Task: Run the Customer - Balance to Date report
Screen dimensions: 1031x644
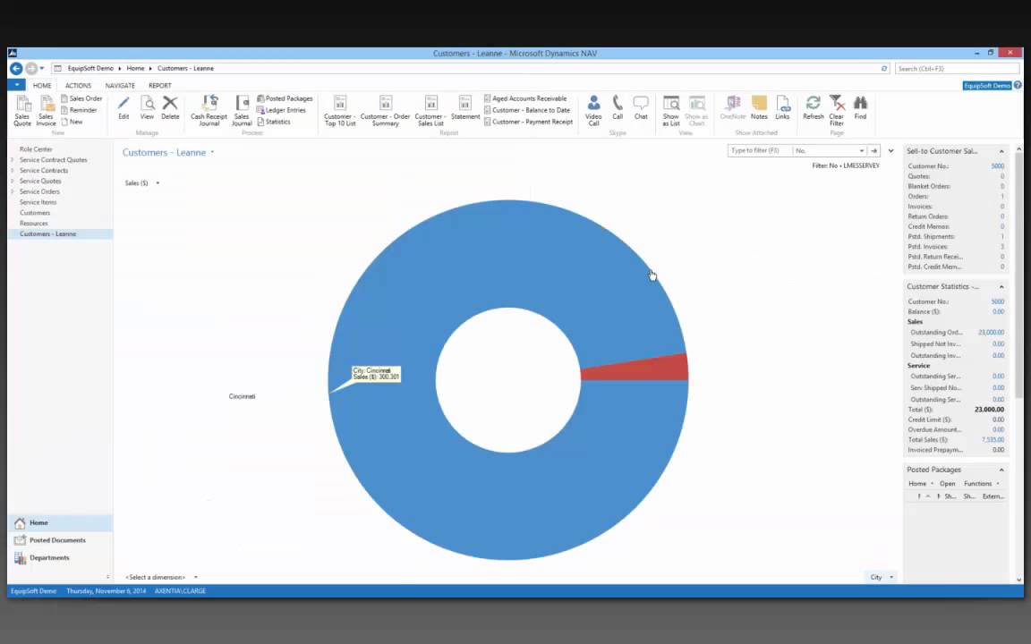Action: point(527,110)
